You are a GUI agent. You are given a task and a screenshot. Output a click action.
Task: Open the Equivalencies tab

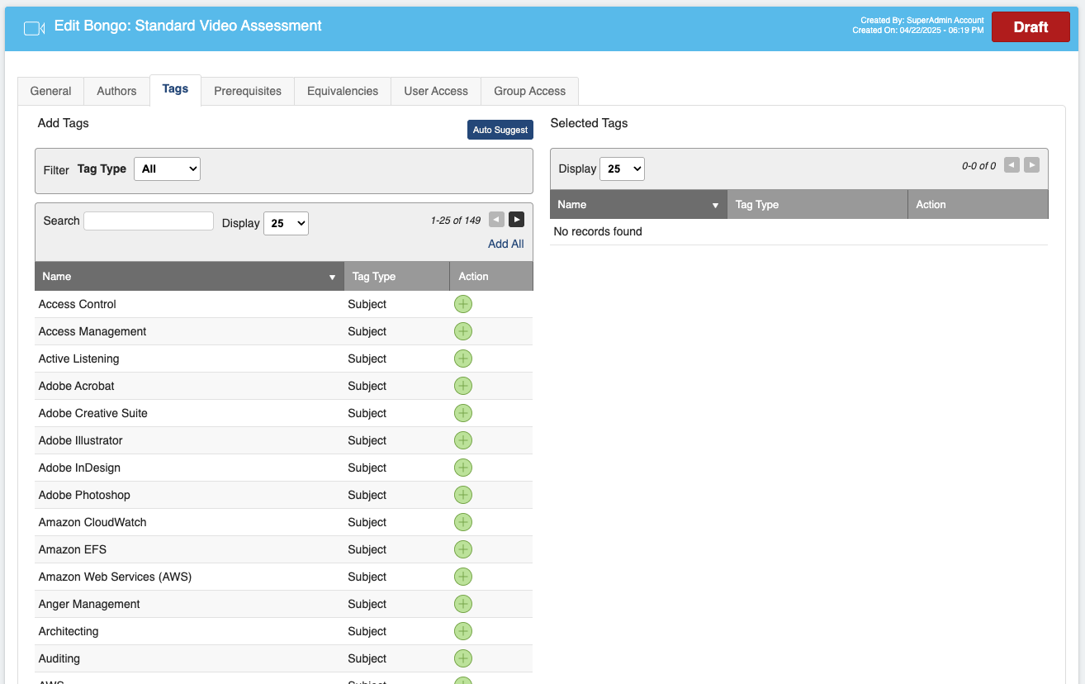coord(343,91)
